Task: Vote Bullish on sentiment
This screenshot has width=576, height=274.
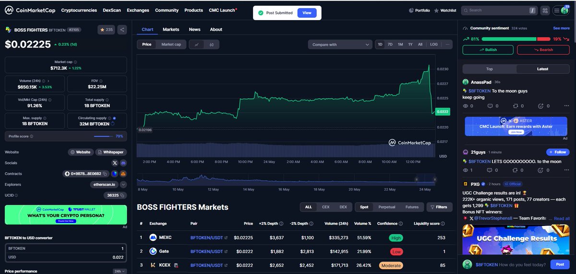Action: 488,49
